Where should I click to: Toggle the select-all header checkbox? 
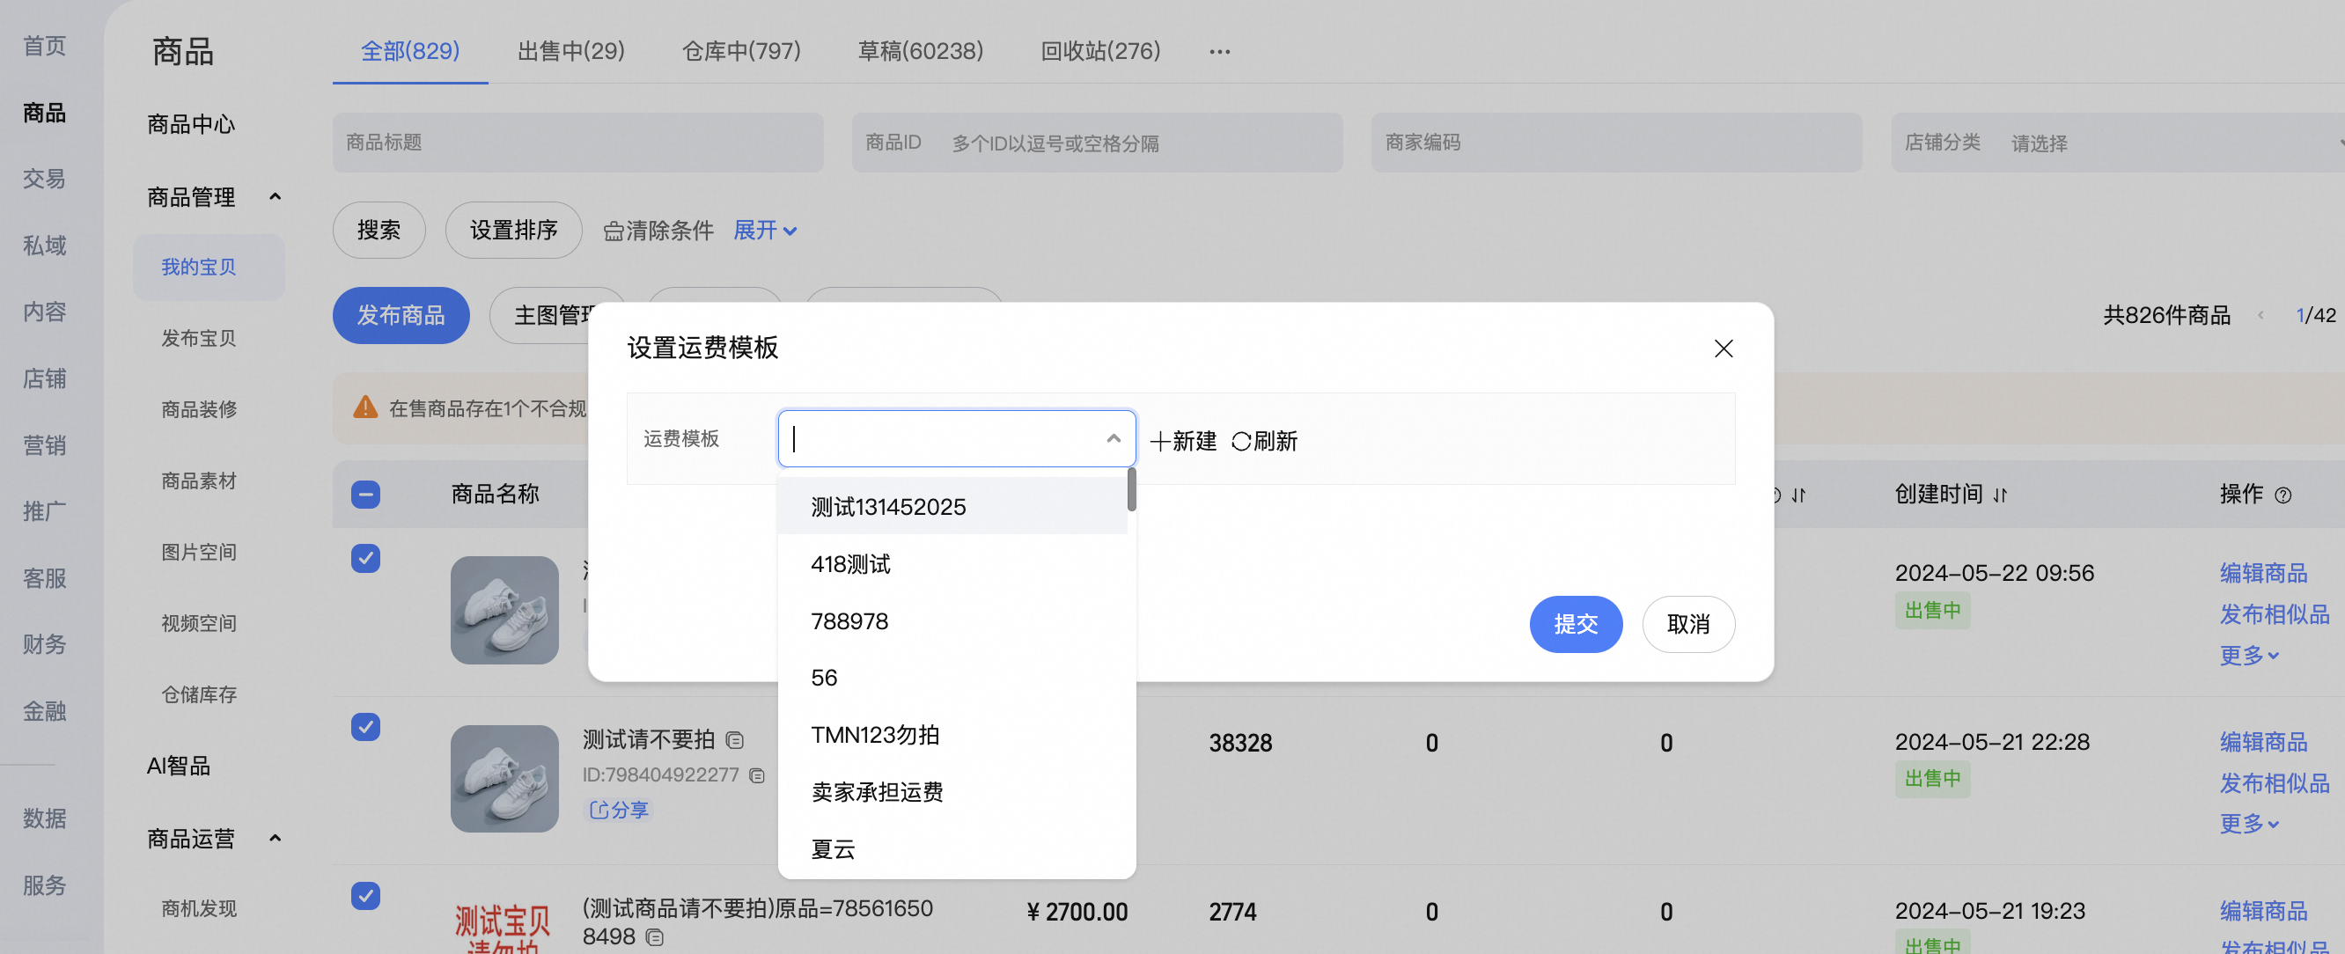pos(366,495)
